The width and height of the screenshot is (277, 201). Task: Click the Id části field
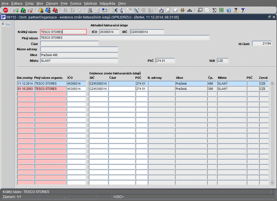click(x=262, y=43)
